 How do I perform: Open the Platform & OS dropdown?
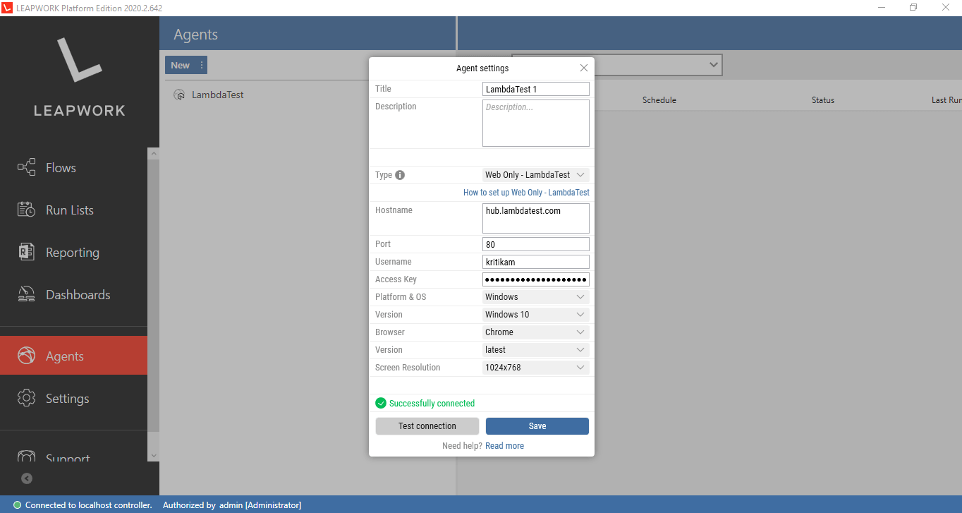coord(535,297)
